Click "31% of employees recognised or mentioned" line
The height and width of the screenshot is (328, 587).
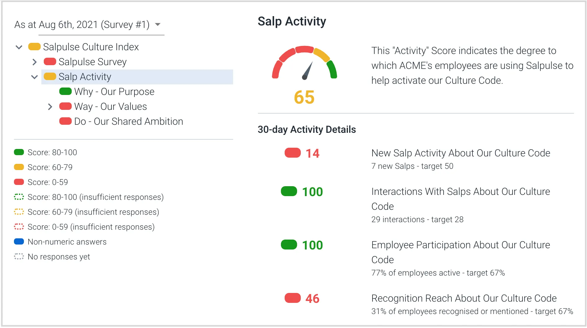pyautogui.click(x=472, y=311)
